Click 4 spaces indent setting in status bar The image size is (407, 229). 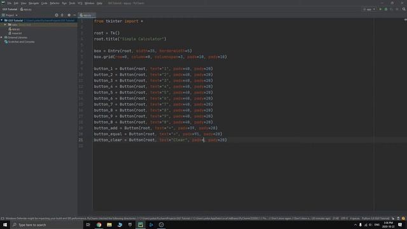pyautogui.click(x=355, y=219)
